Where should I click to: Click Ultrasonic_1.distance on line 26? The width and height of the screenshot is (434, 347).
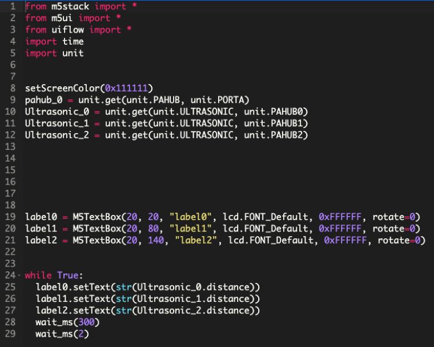click(x=193, y=299)
